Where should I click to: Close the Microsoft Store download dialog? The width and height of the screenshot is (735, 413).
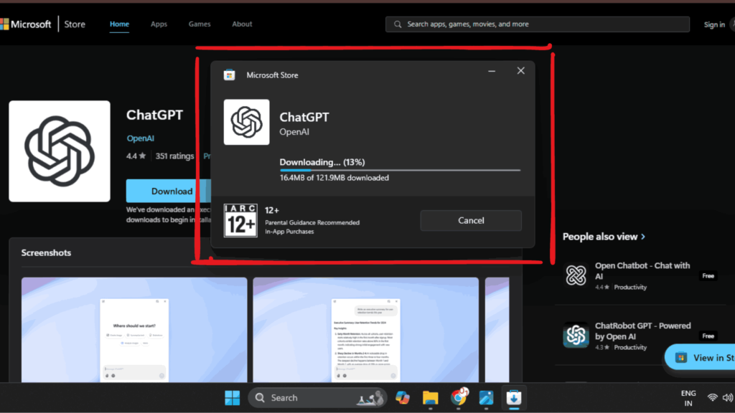click(521, 71)
